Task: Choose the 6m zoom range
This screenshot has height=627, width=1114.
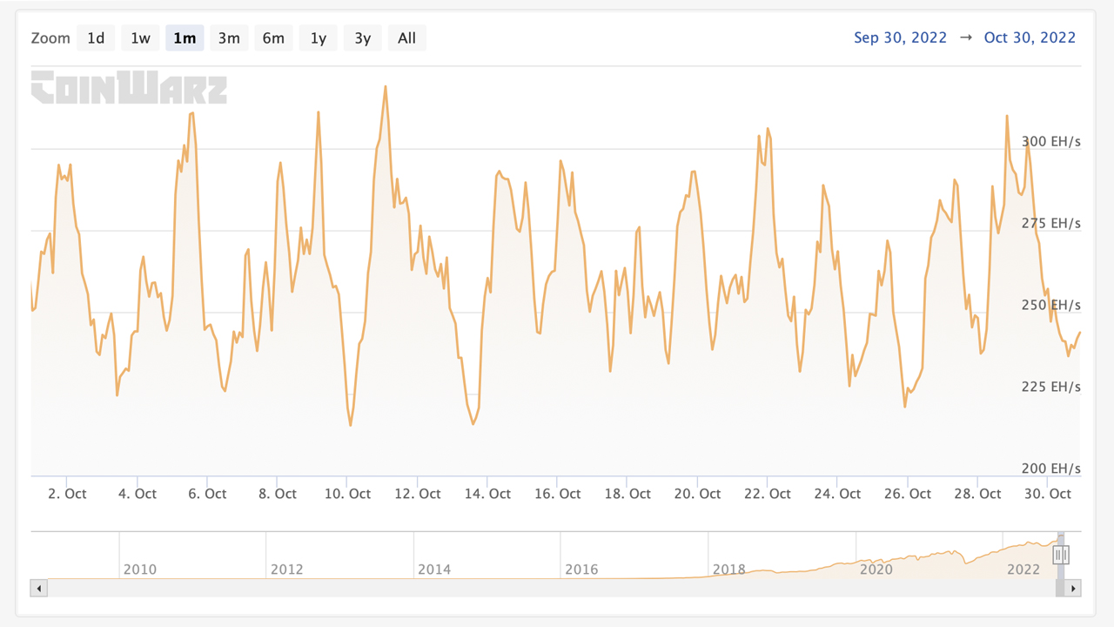Action: [273, 38]
